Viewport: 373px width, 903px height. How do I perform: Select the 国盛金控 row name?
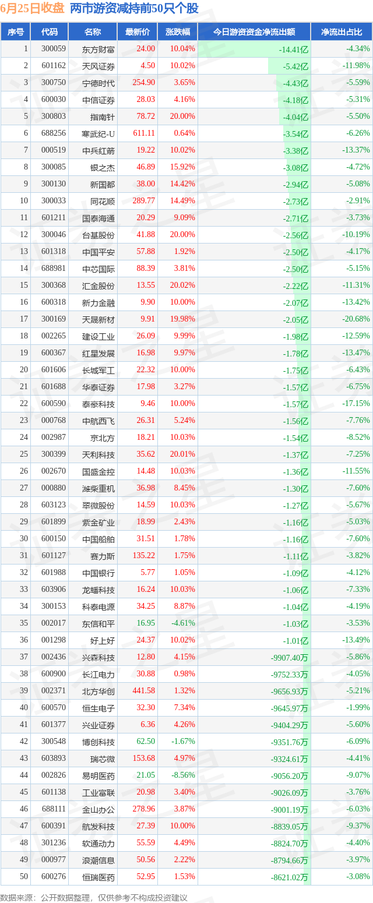click(98, 472)
